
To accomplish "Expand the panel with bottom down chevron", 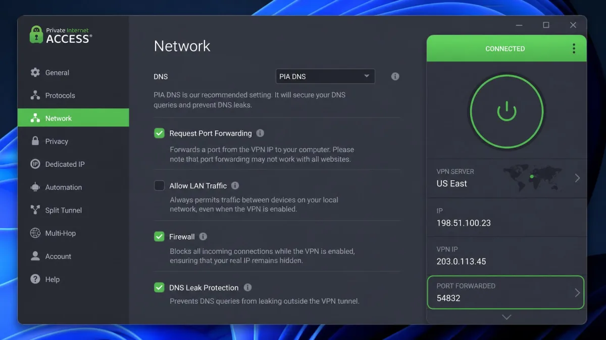I will click(507, 317).
